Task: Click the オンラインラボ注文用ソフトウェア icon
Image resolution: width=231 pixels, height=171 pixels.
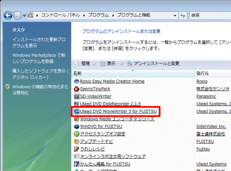Action: click(77, 156)
